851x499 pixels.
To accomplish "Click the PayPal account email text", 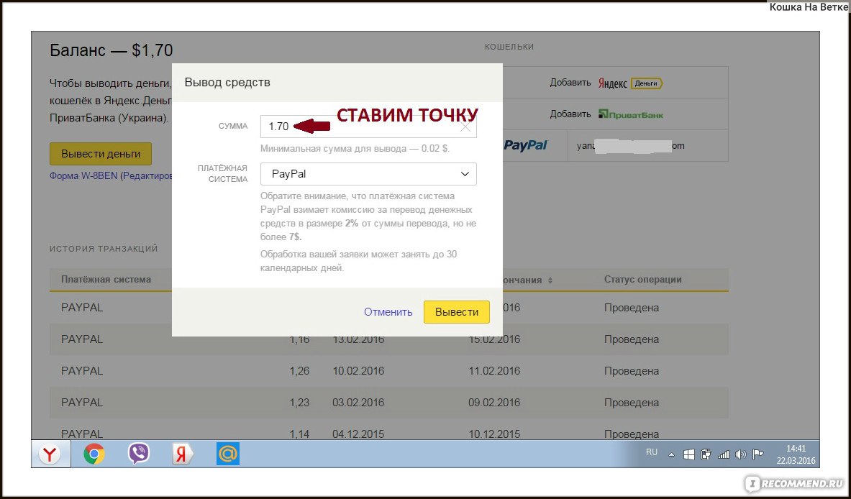I will 630,145.
